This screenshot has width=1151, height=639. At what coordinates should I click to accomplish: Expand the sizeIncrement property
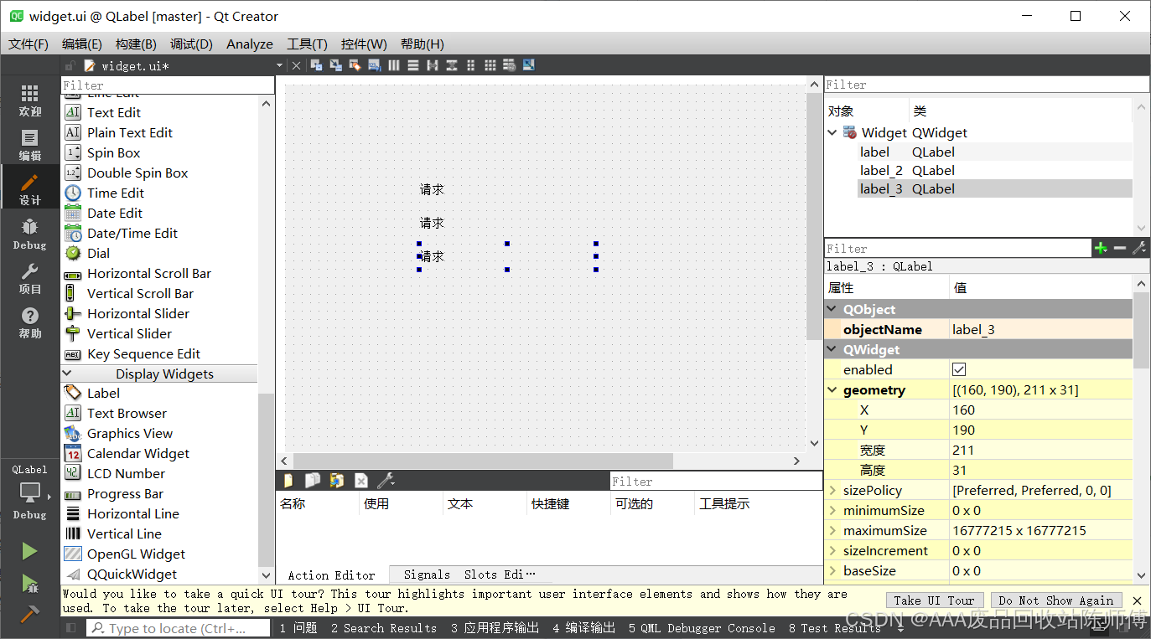(x=832, y=550)
